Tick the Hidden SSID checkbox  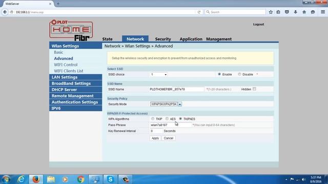pyautogui.click(x=254, y=89)
